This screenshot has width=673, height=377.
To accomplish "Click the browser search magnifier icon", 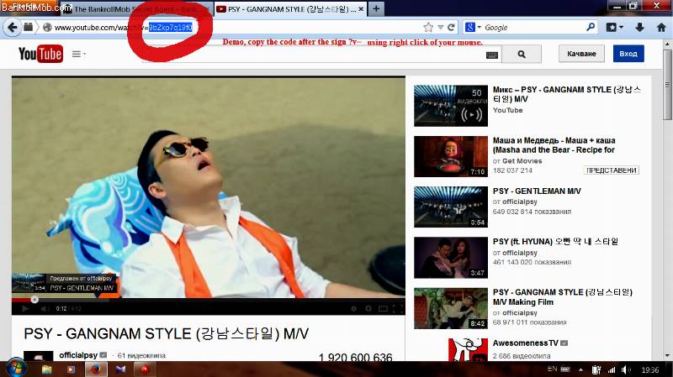I will pos(591,27).
